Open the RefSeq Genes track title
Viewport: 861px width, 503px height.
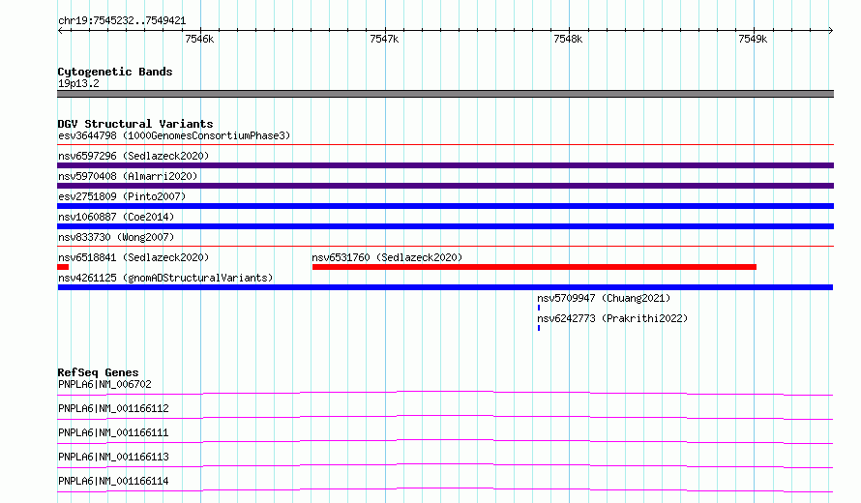[98, 372]
